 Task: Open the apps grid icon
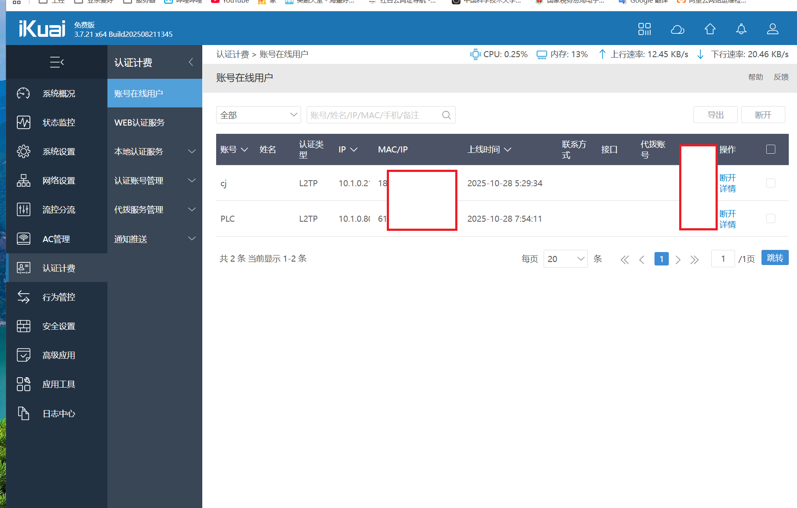[x=644, y=29]
